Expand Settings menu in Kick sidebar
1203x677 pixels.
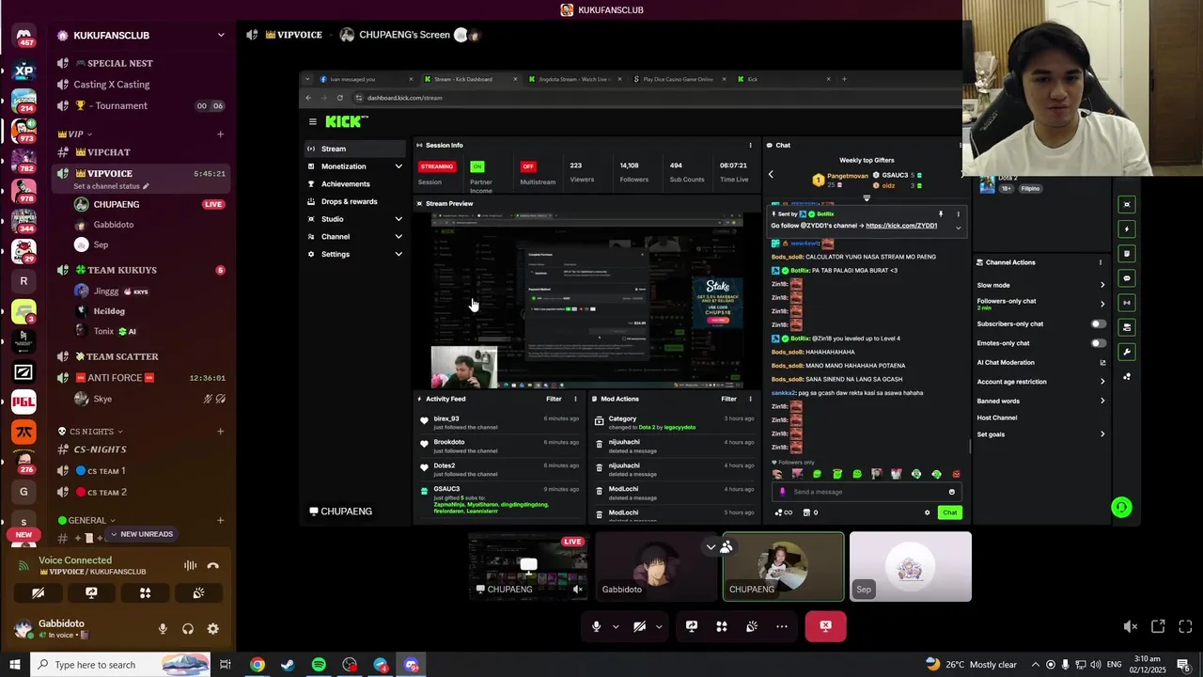click(x=398, y=254)
